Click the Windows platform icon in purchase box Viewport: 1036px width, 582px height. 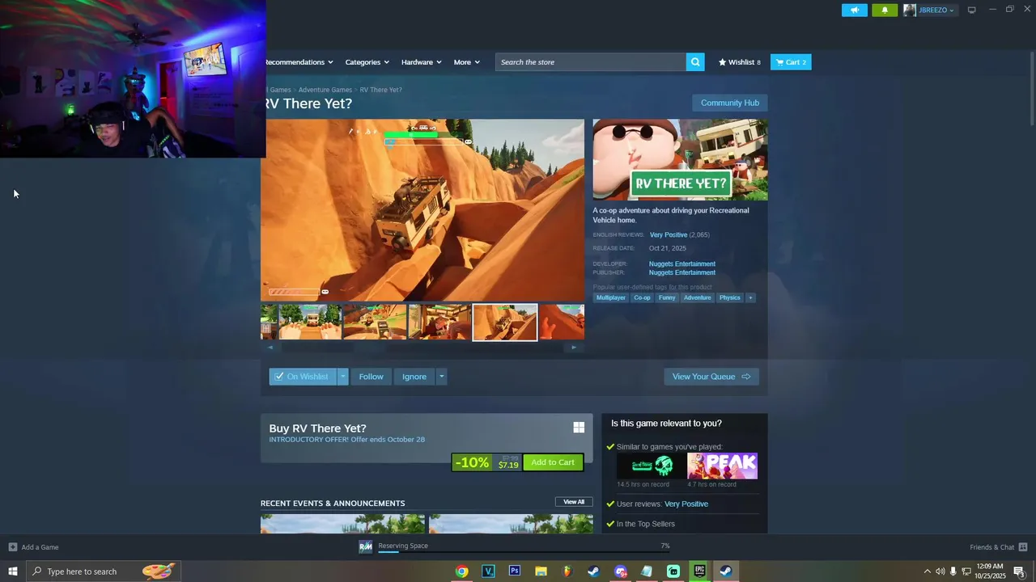[x=579, y=428]
